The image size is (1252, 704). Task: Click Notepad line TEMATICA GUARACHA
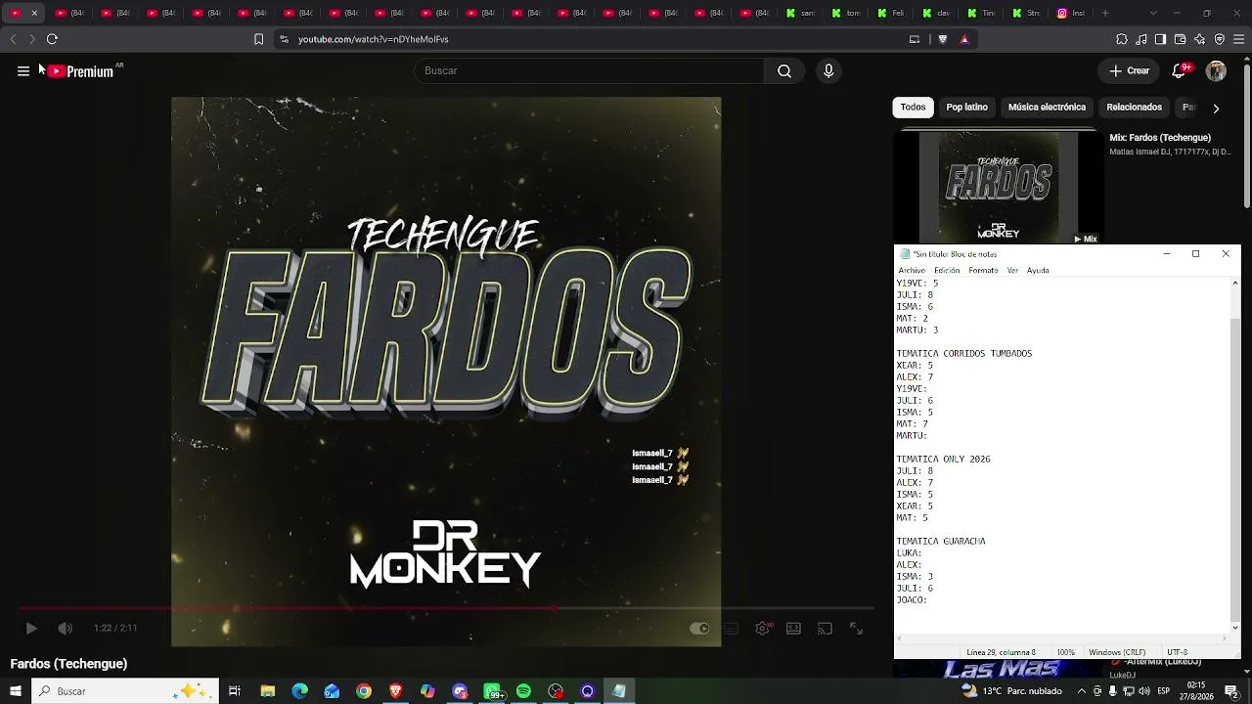[941, 542]
